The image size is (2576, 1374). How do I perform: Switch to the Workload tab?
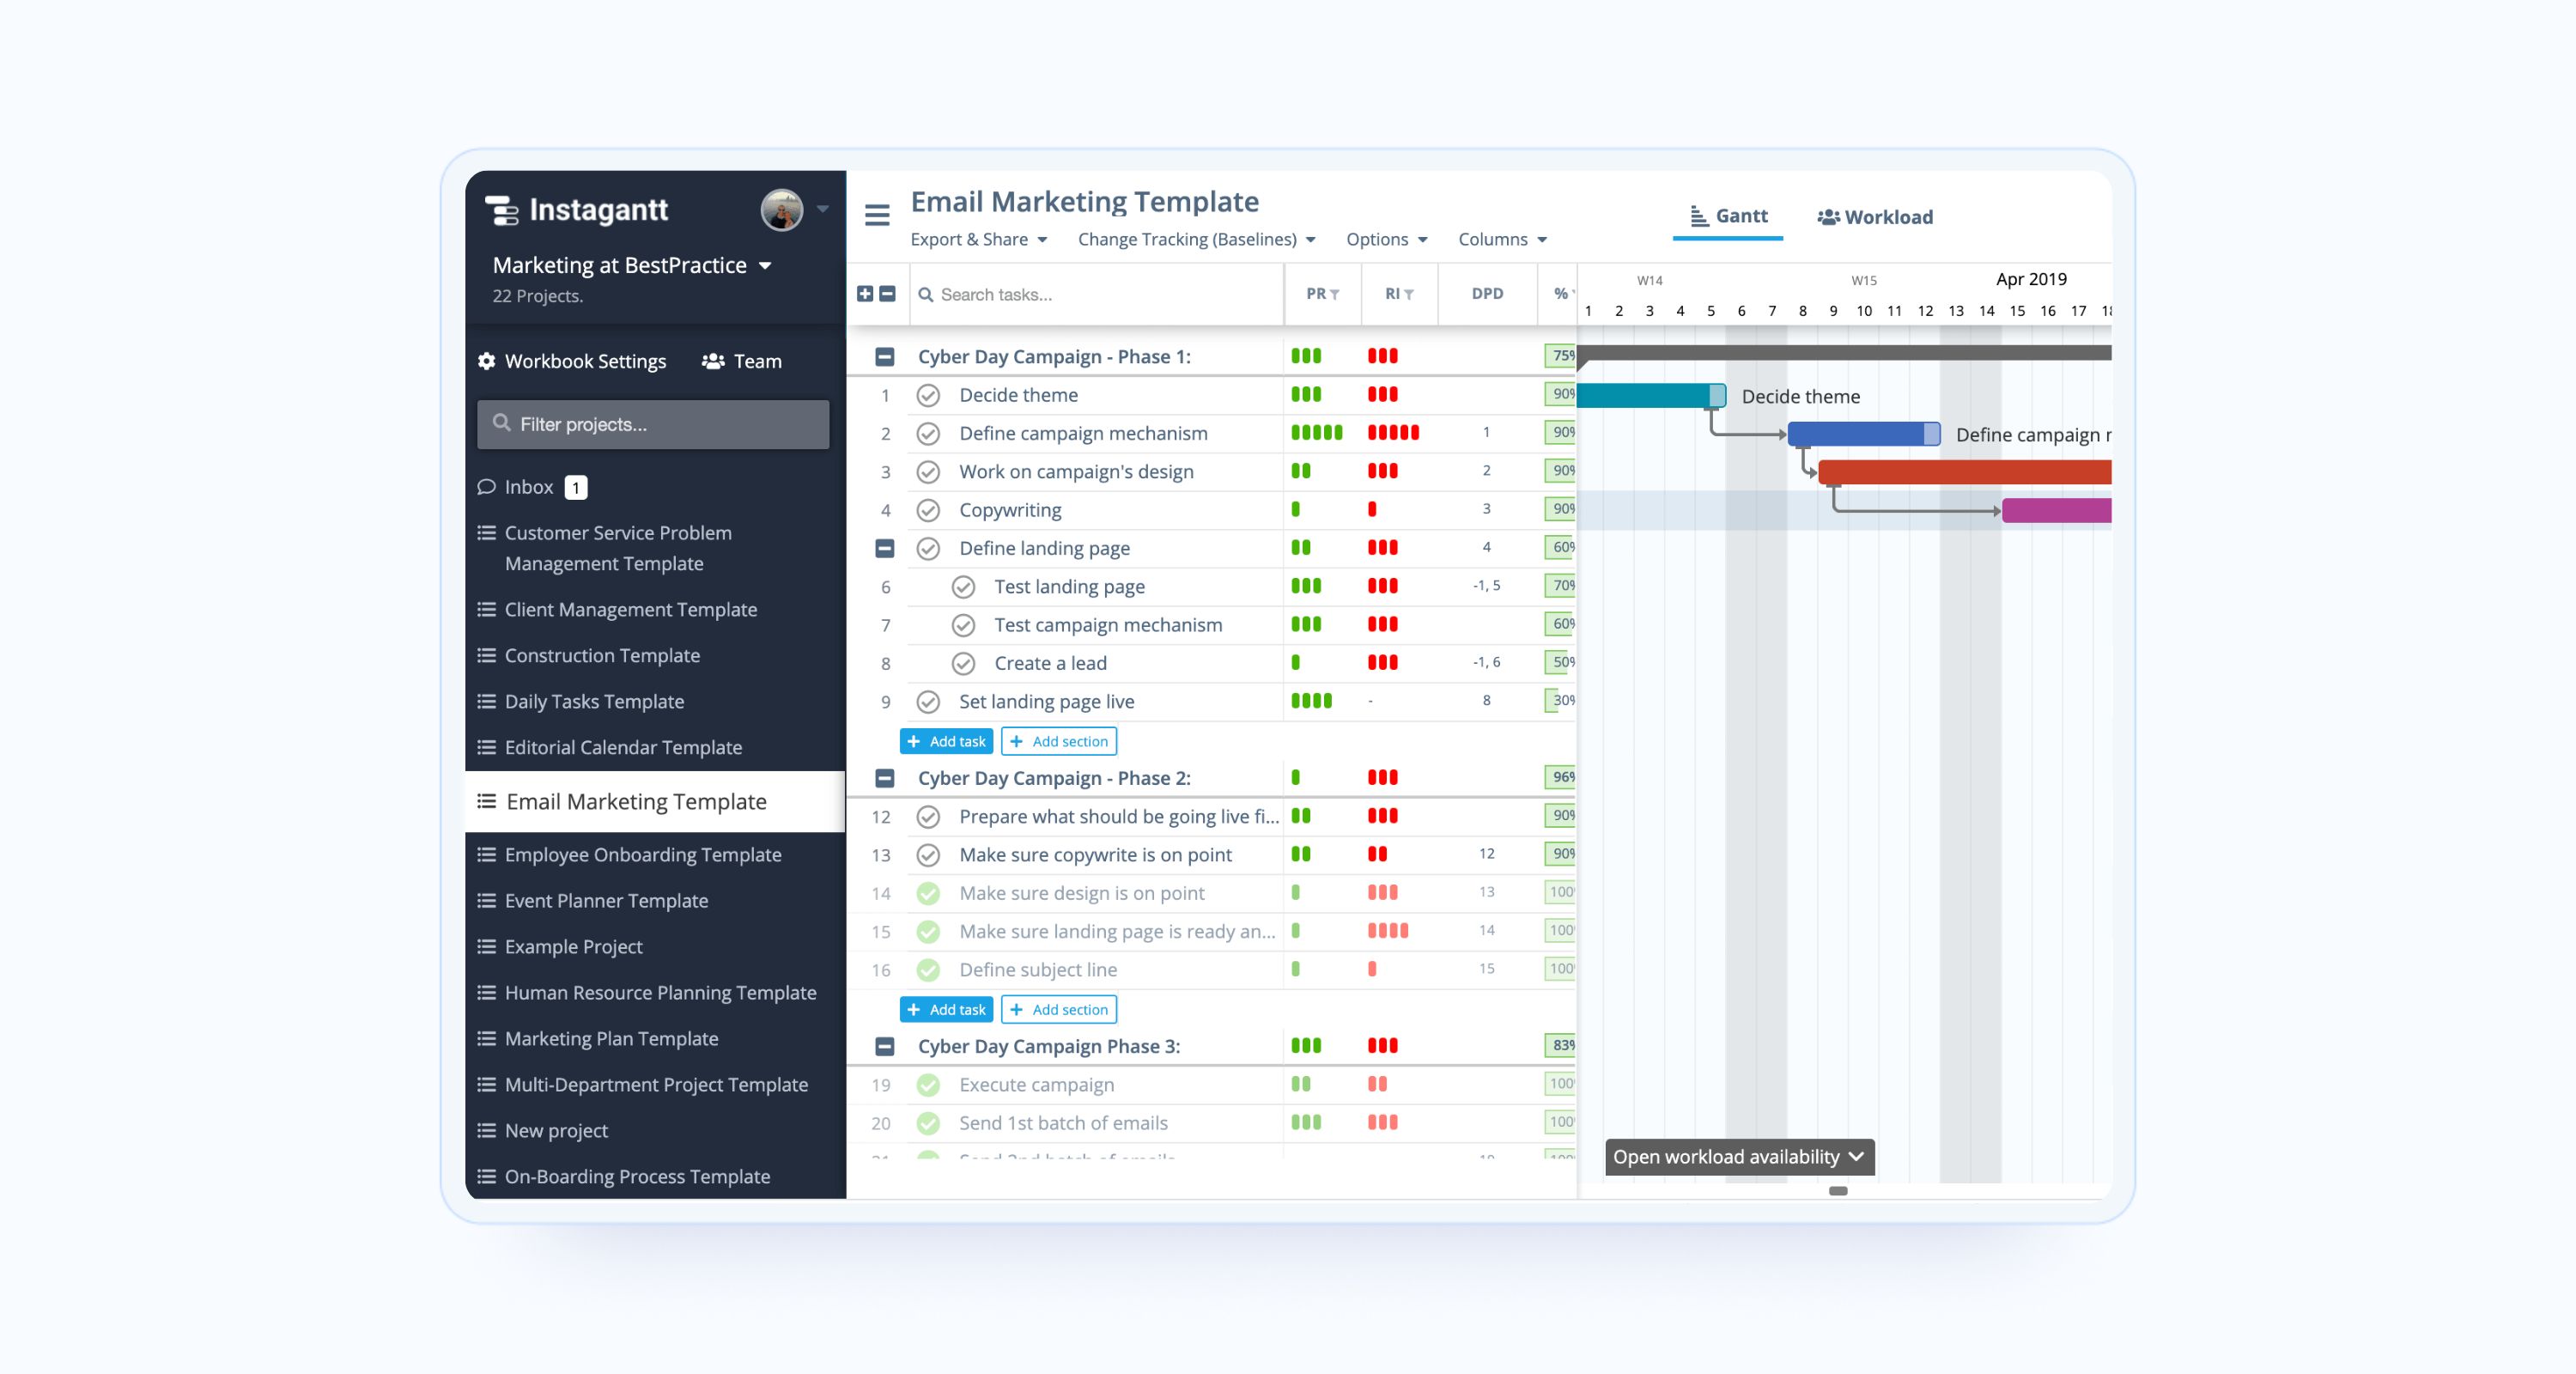[x=1875, y=217]
